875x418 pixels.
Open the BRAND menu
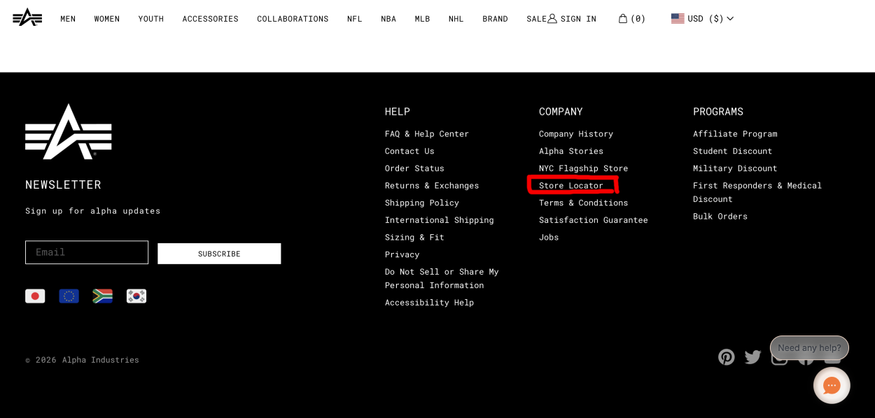[x=495, y=19]
